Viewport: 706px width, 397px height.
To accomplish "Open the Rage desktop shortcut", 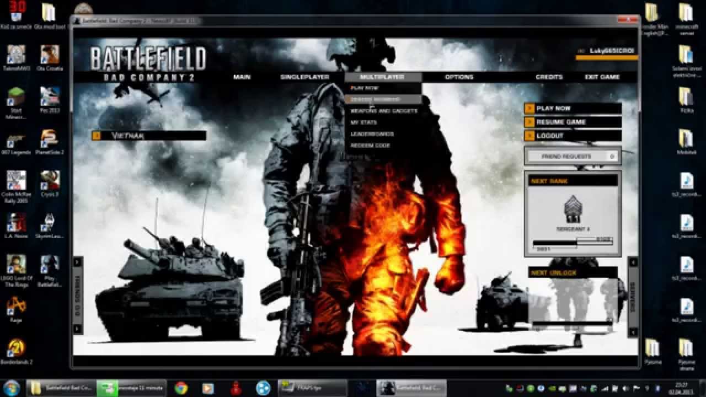I will click(16, 310).
